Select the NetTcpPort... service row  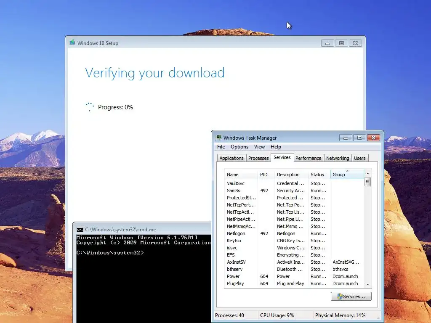(294, 205)
